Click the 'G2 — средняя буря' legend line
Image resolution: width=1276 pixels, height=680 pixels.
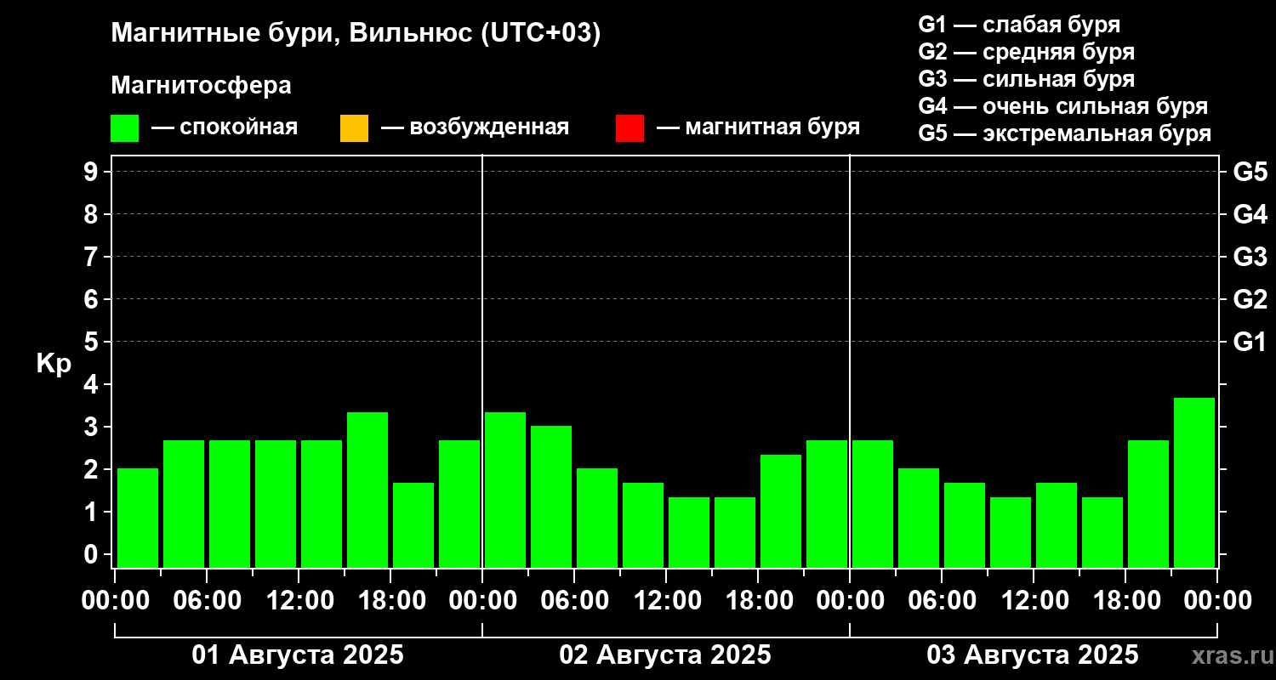coord(1026,52)
